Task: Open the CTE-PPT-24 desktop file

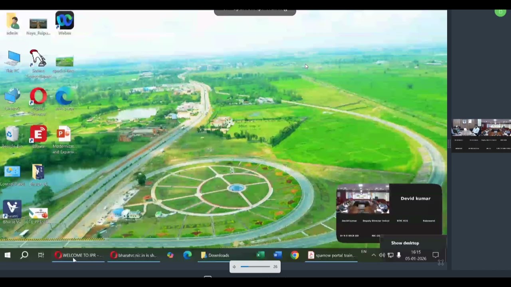Action: click(38, 216)
